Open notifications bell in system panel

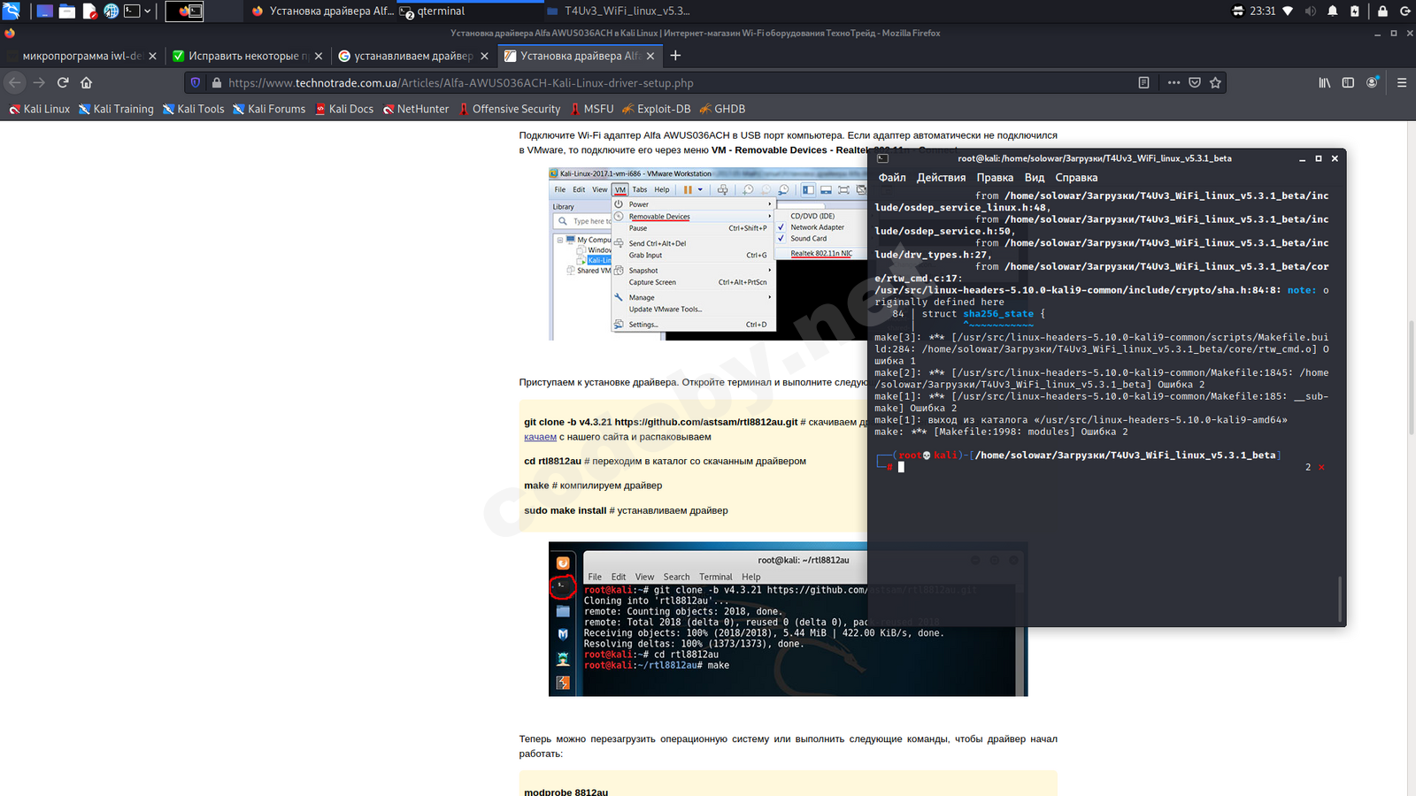tap(1332, 11)
